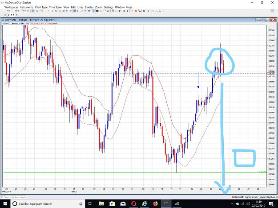Open the Settings menu

coord(109,7)
